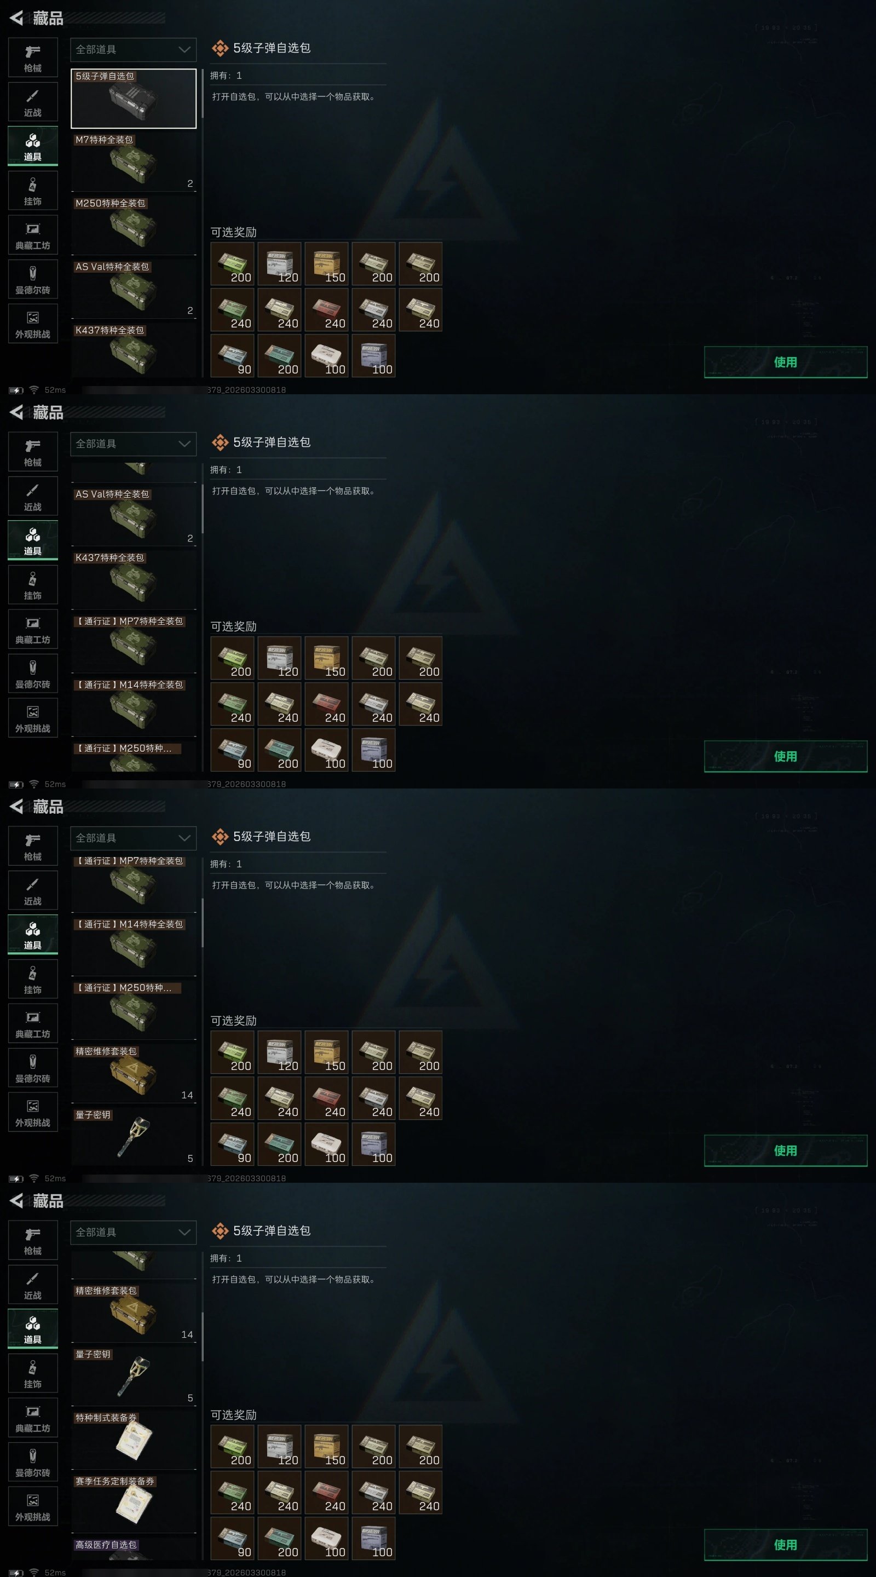Open 全部道具 dropdown directly above 5级子弹自选包 item
The width and height of the screenshot is (876, 1577).
134,50
